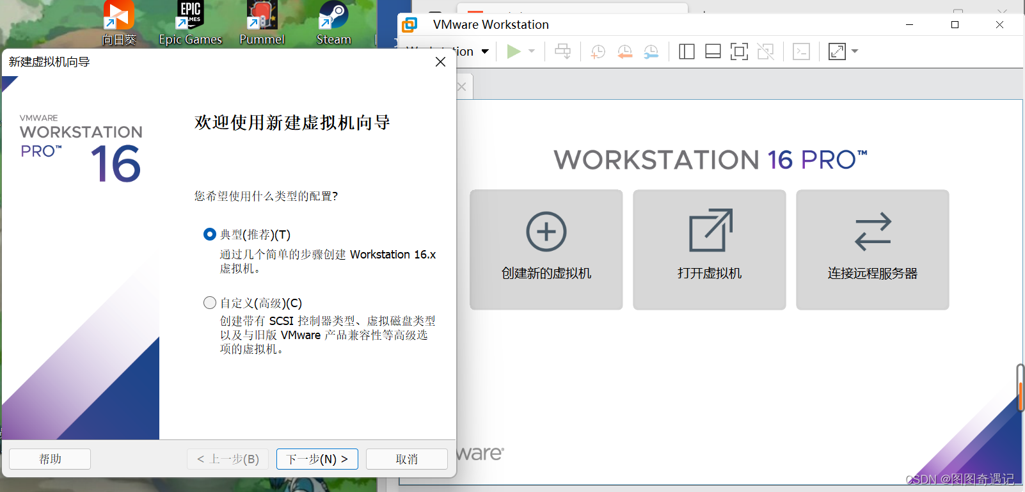Select the Typical (recommended) radio option
Image resolution: width=1025 pixels, height=492 pixels.
pos(210,234)
